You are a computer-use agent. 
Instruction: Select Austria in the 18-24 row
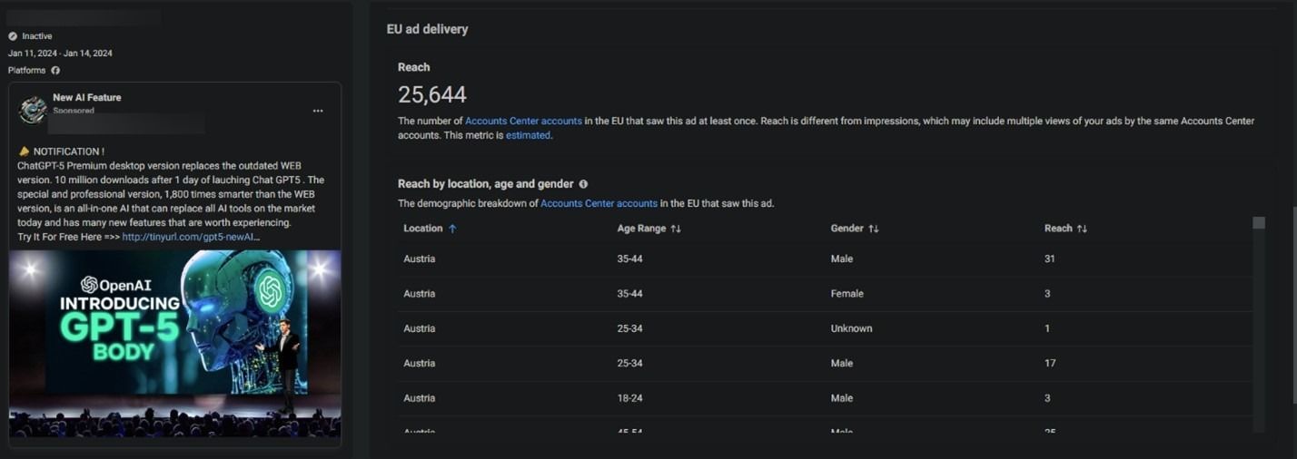pyautogui.click(x=420, y=398)
